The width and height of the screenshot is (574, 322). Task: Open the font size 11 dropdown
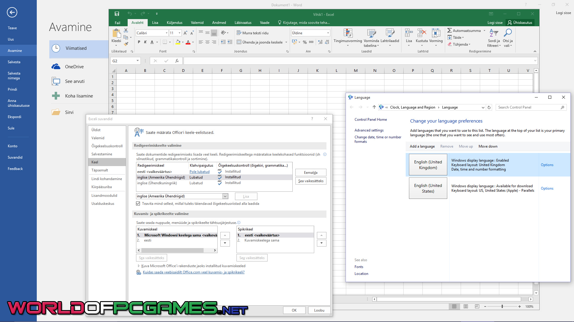pyautogui.click(x=179, y=33)
